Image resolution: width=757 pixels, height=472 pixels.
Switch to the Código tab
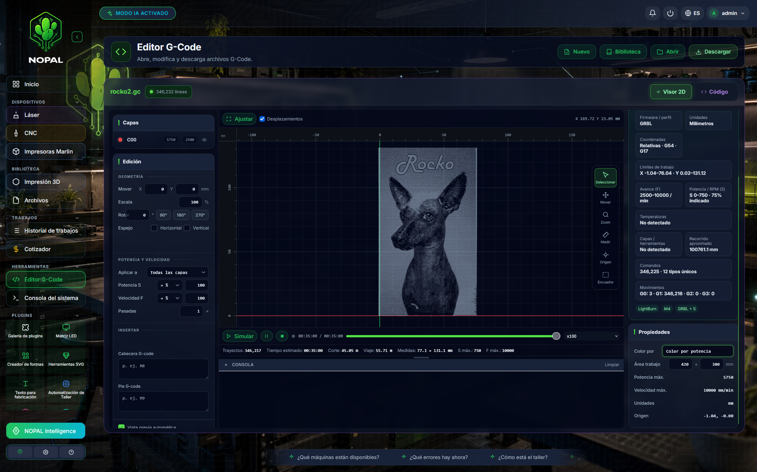[714, 92]
